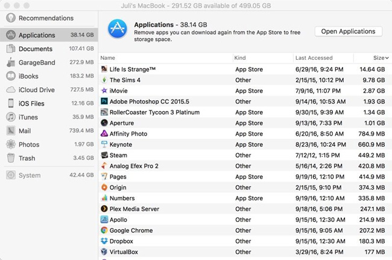Click the Mail stamp icon
This screenshot has height=260, width=392.
11,130
